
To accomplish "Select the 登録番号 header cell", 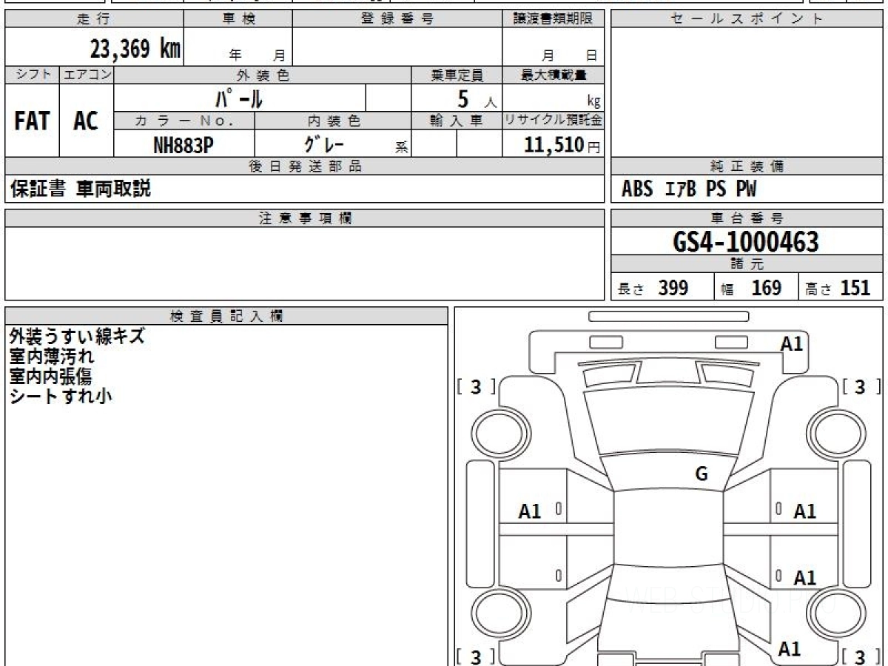I will [397, 19].
